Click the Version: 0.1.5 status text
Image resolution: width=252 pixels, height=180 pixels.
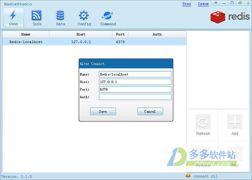coord(16,177)
